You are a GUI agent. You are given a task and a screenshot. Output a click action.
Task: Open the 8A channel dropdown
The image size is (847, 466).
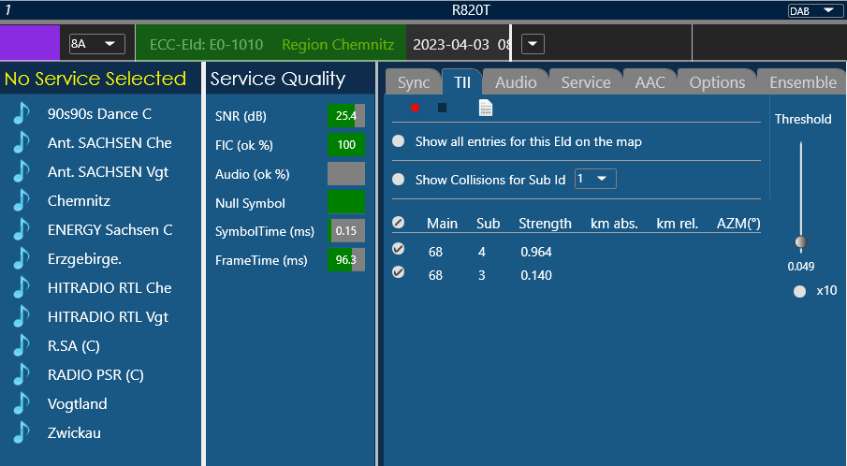coord(96,44)
